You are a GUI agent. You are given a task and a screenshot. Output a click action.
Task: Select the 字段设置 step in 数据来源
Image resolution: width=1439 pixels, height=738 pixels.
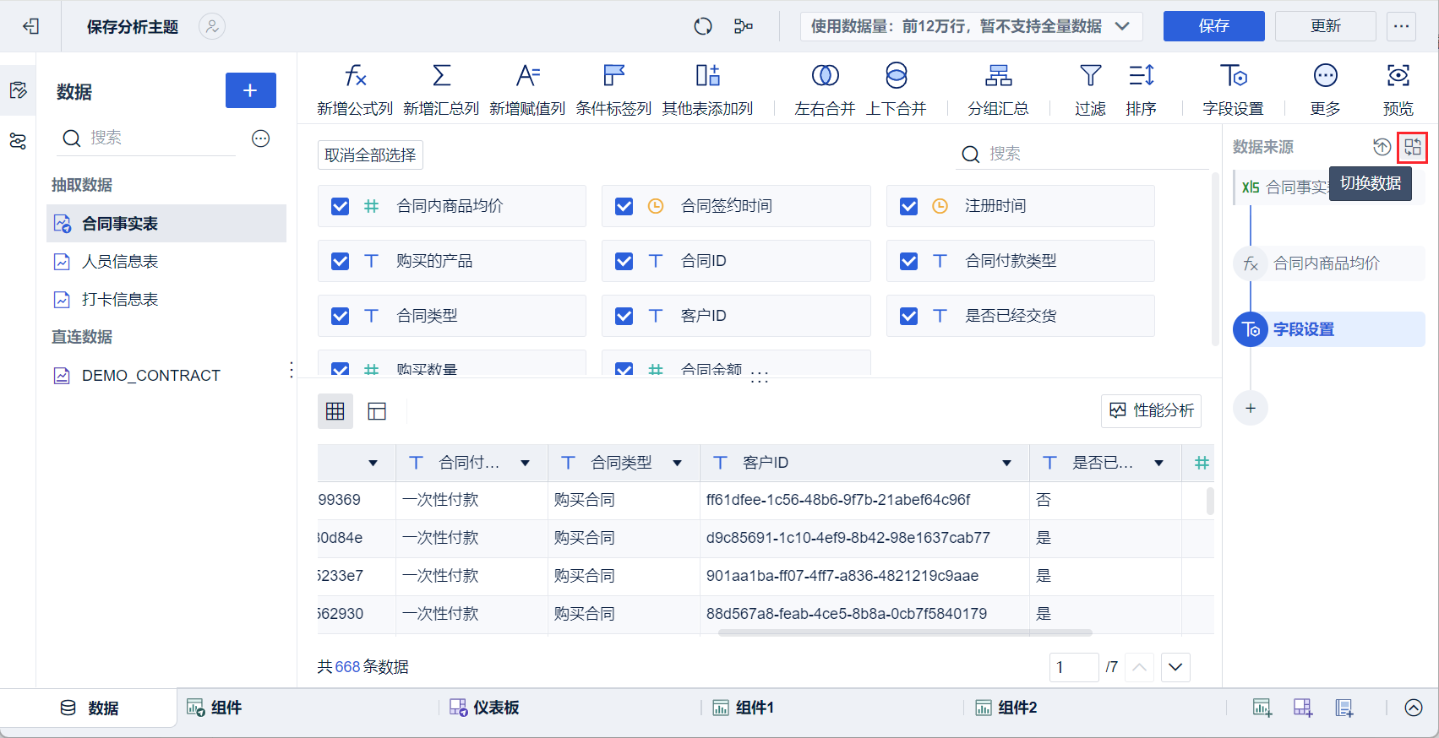tap(1328, 329)
